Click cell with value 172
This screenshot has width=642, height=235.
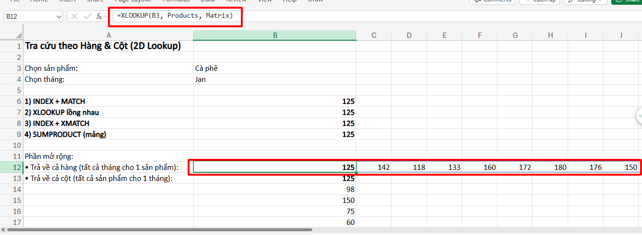pos(515,168)
